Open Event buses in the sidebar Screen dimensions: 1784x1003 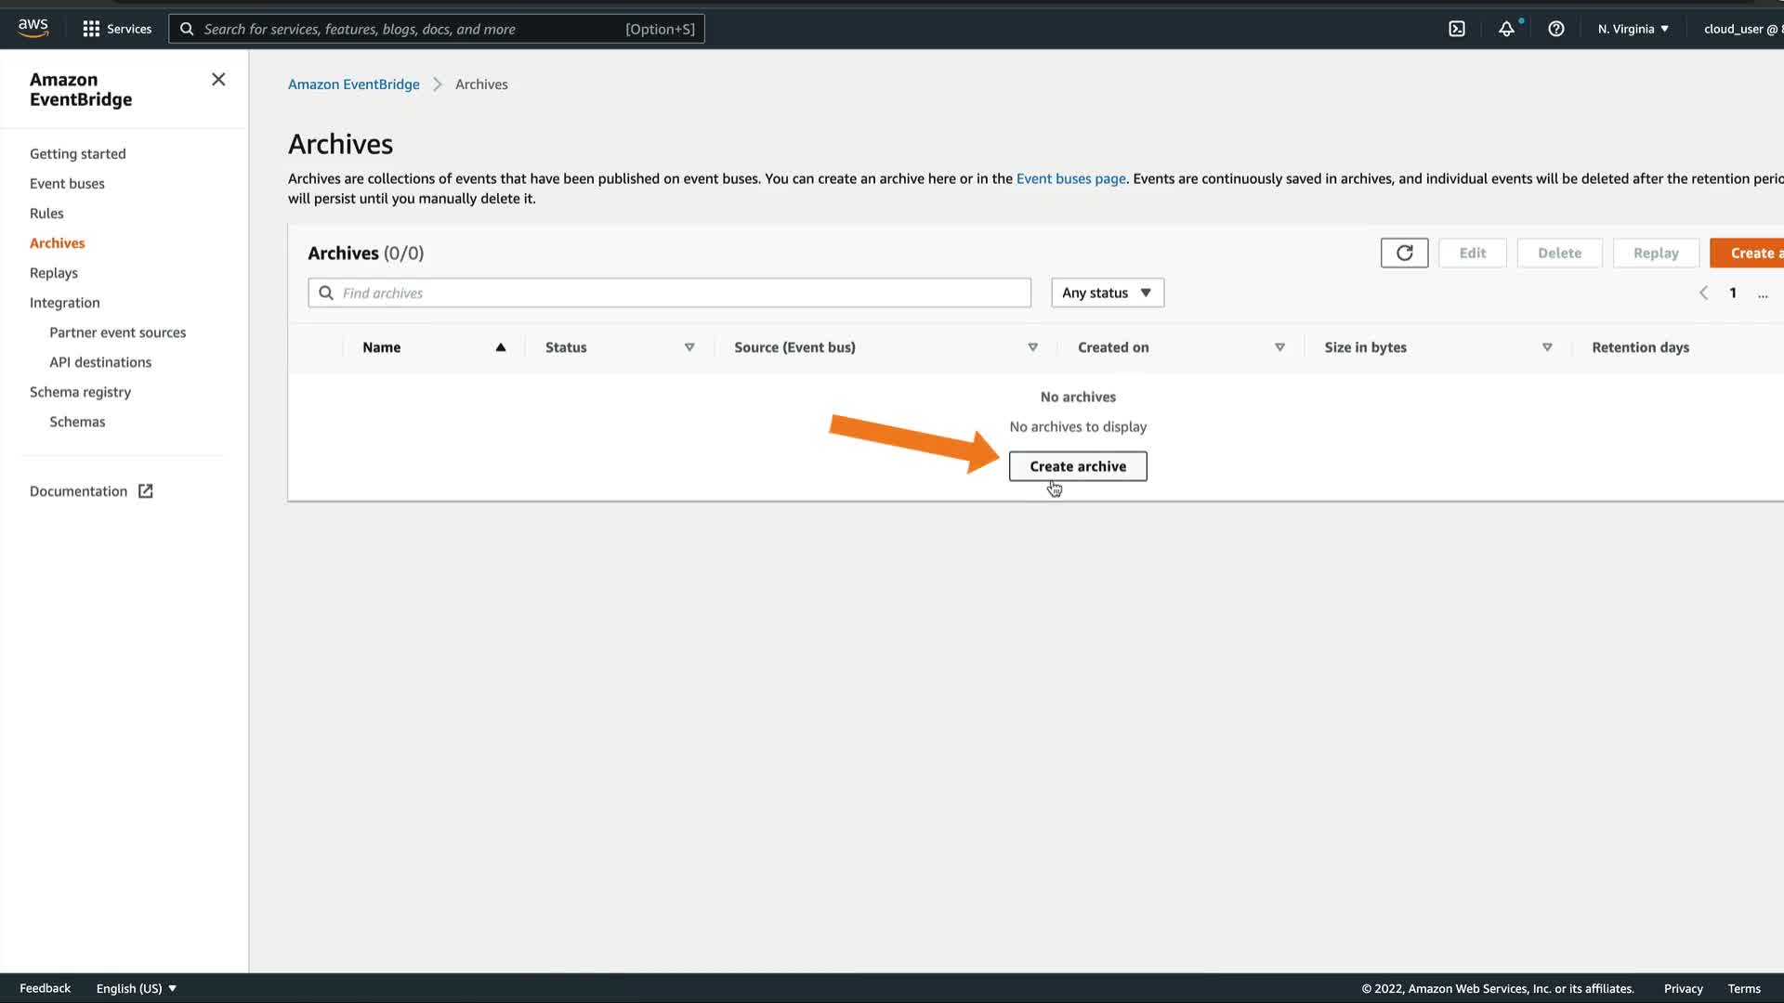tap(67, 184)
